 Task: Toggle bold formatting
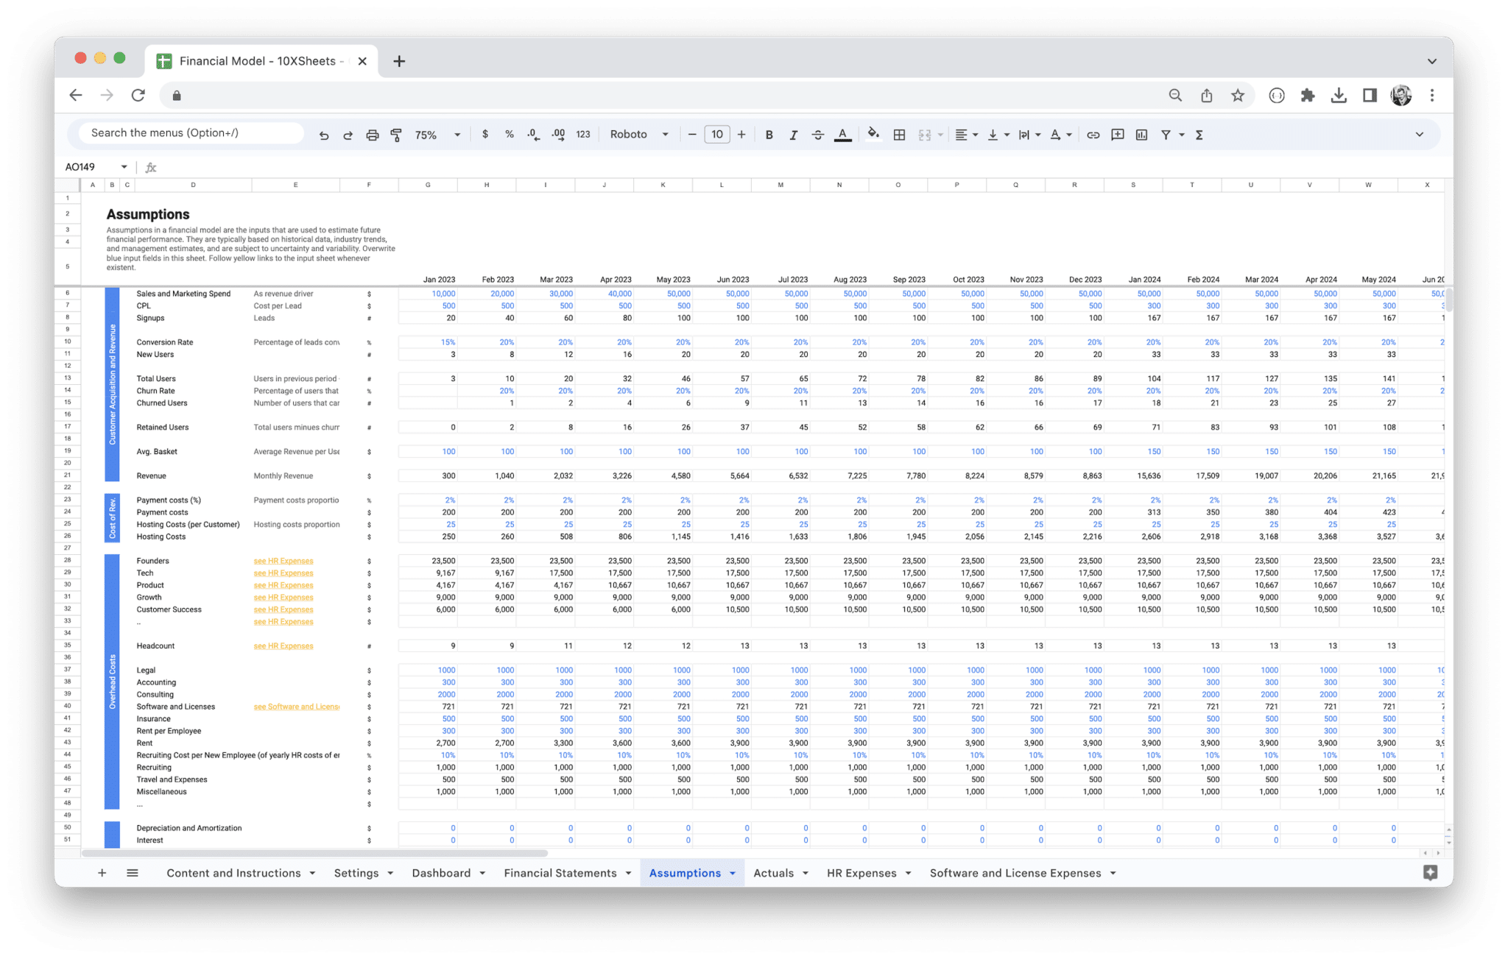769,135
